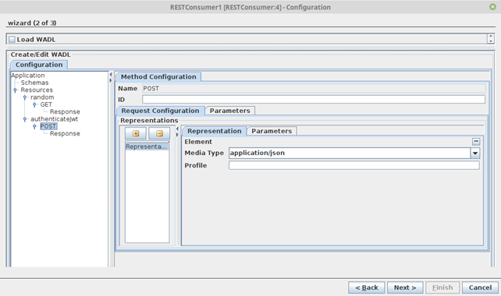This screenshot has width=501, height=296.
Task: Add a new representation with plus icon
Action: click(136, 133)
